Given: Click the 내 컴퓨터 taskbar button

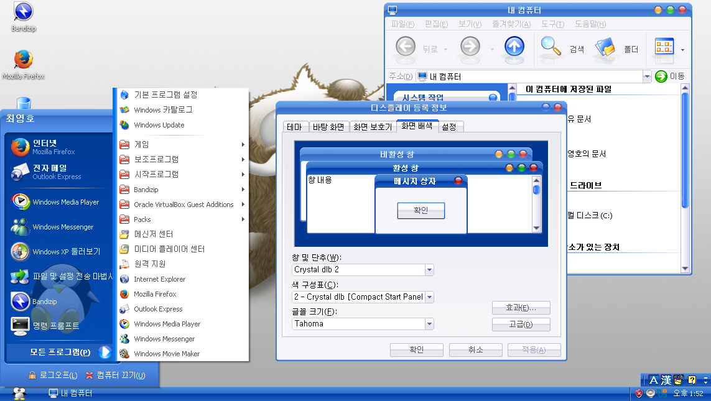Looking at the screenshot, I should (70, 394).
